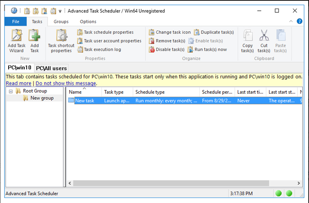Viewport: 309px width, 203px height.
Task: Click Do not show this message link
Action: click(x=66, y=83)
